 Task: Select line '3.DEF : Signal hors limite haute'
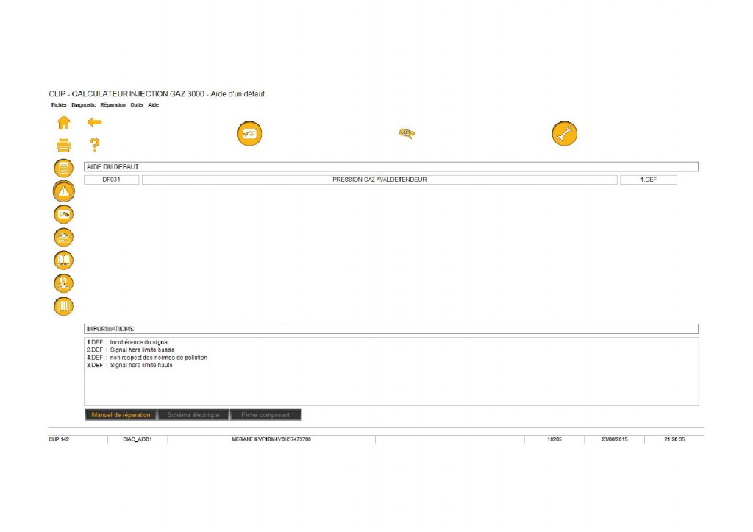(x=129, y=365)
